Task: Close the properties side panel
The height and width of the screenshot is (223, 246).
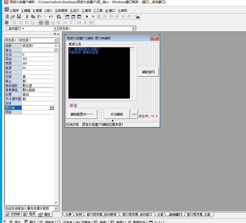Action: 58,34
